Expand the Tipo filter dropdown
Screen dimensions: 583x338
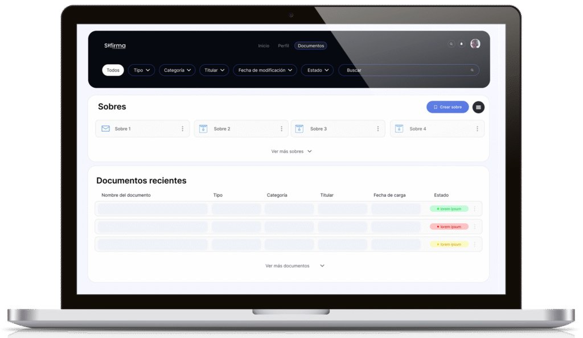click(141, 70)
